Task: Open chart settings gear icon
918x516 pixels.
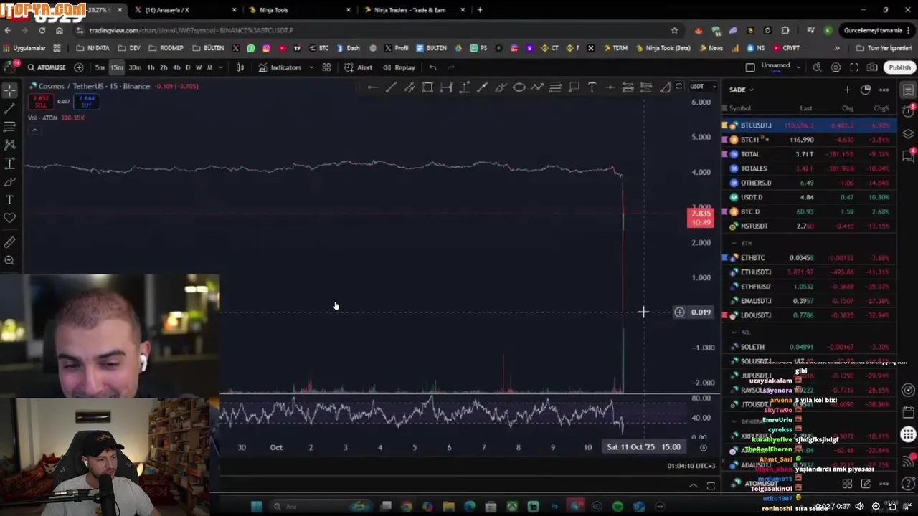Action: pyautogui.click(x=836, y=67)
